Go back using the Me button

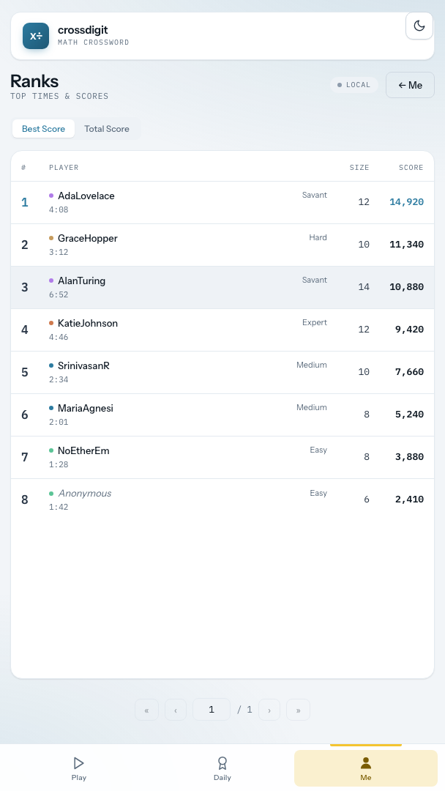pos(410,85)
